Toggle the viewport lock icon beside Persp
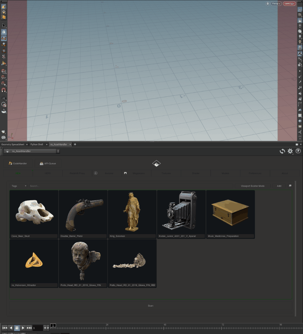Screen dimensions: 303x334 [268, 4]
